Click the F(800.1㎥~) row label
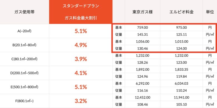Screen dimensions: 217x108 [24, 101]
